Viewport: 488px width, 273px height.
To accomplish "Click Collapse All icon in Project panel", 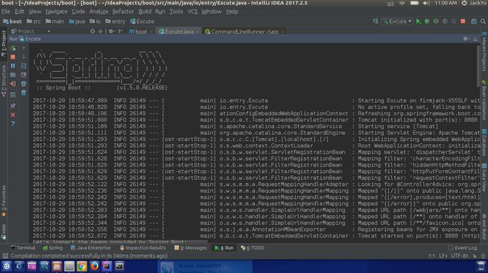I will [100, 31].
